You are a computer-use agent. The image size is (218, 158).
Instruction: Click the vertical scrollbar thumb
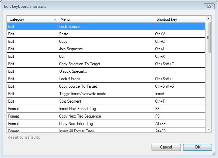click(x=208, y=38)
